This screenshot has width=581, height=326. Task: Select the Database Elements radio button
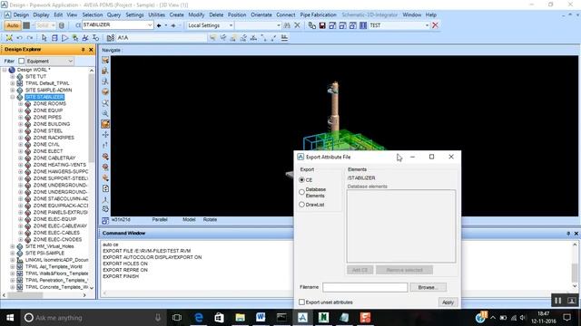pyautogui.click(x=301, y=192)
